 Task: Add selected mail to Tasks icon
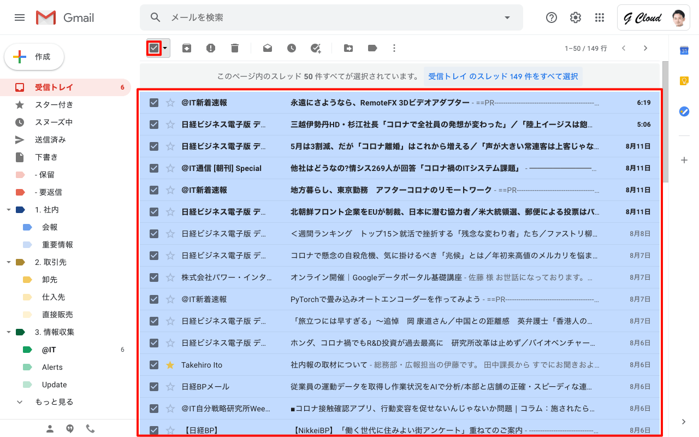pyautogui.click(x=316, y=48)
